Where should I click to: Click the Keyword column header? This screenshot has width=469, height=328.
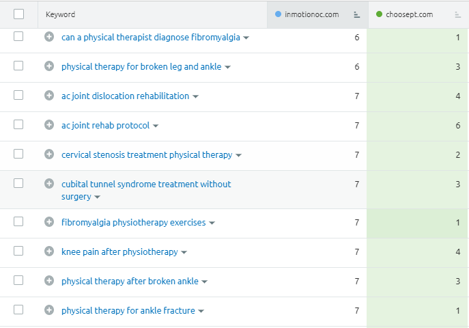61,14
